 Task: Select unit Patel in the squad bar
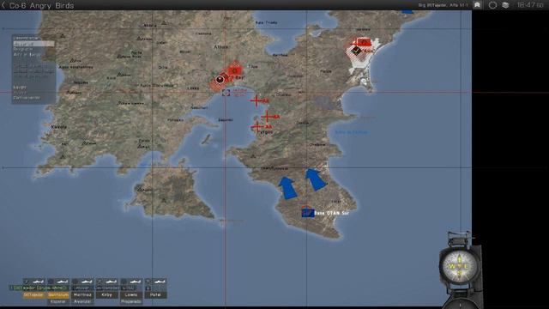tap(155, 295)
